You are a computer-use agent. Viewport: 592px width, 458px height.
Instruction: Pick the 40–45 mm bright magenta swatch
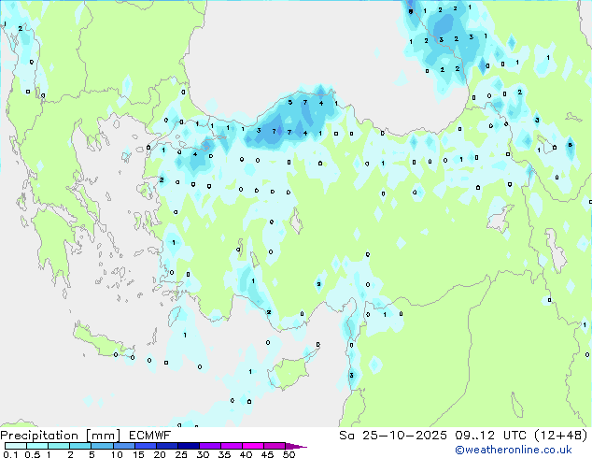click(253, 446)
